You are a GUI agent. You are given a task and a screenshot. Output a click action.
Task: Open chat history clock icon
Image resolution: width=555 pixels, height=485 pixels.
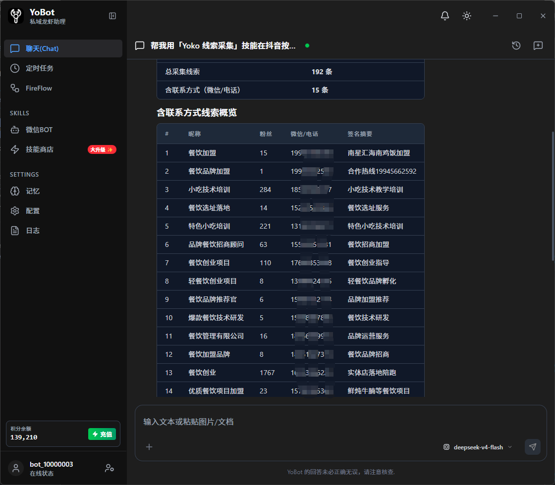click(x=516, y=46)
